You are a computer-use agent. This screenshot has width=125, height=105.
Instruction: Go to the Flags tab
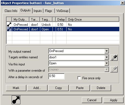49,11
